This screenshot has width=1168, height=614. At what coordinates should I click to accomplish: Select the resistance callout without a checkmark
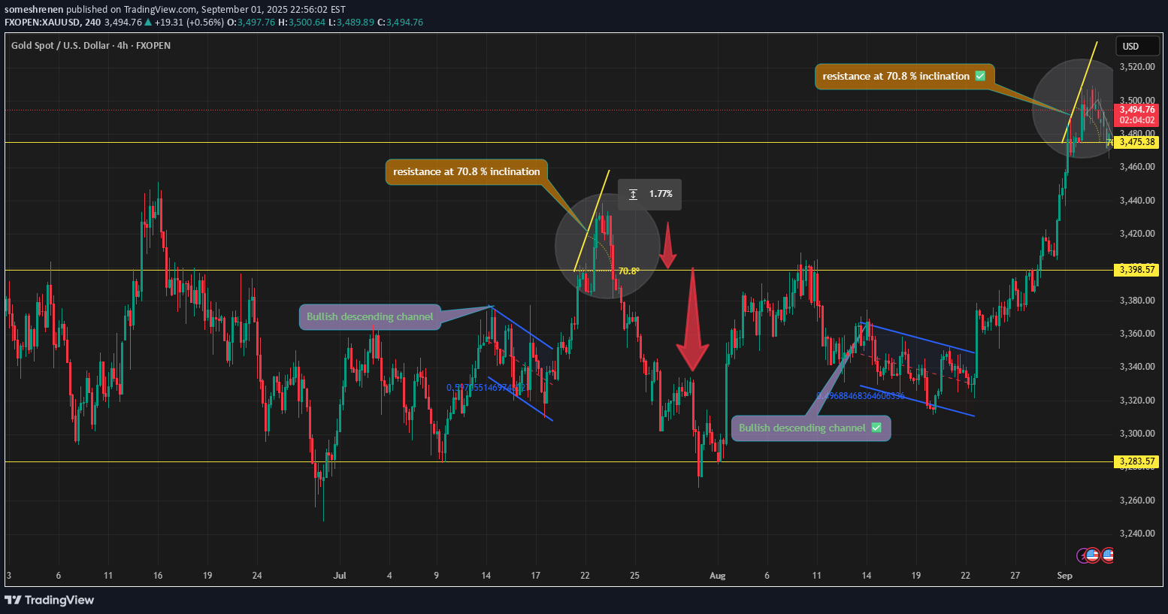tap(466, 172)
